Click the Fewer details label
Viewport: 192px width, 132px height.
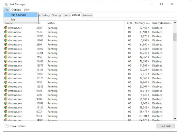[x=18, y=126]
